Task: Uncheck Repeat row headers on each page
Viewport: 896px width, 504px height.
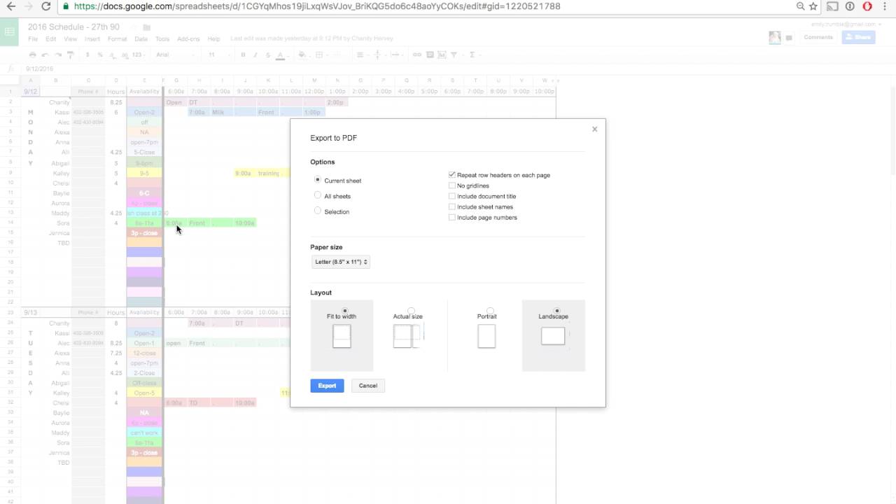Action: click(451, 175)
